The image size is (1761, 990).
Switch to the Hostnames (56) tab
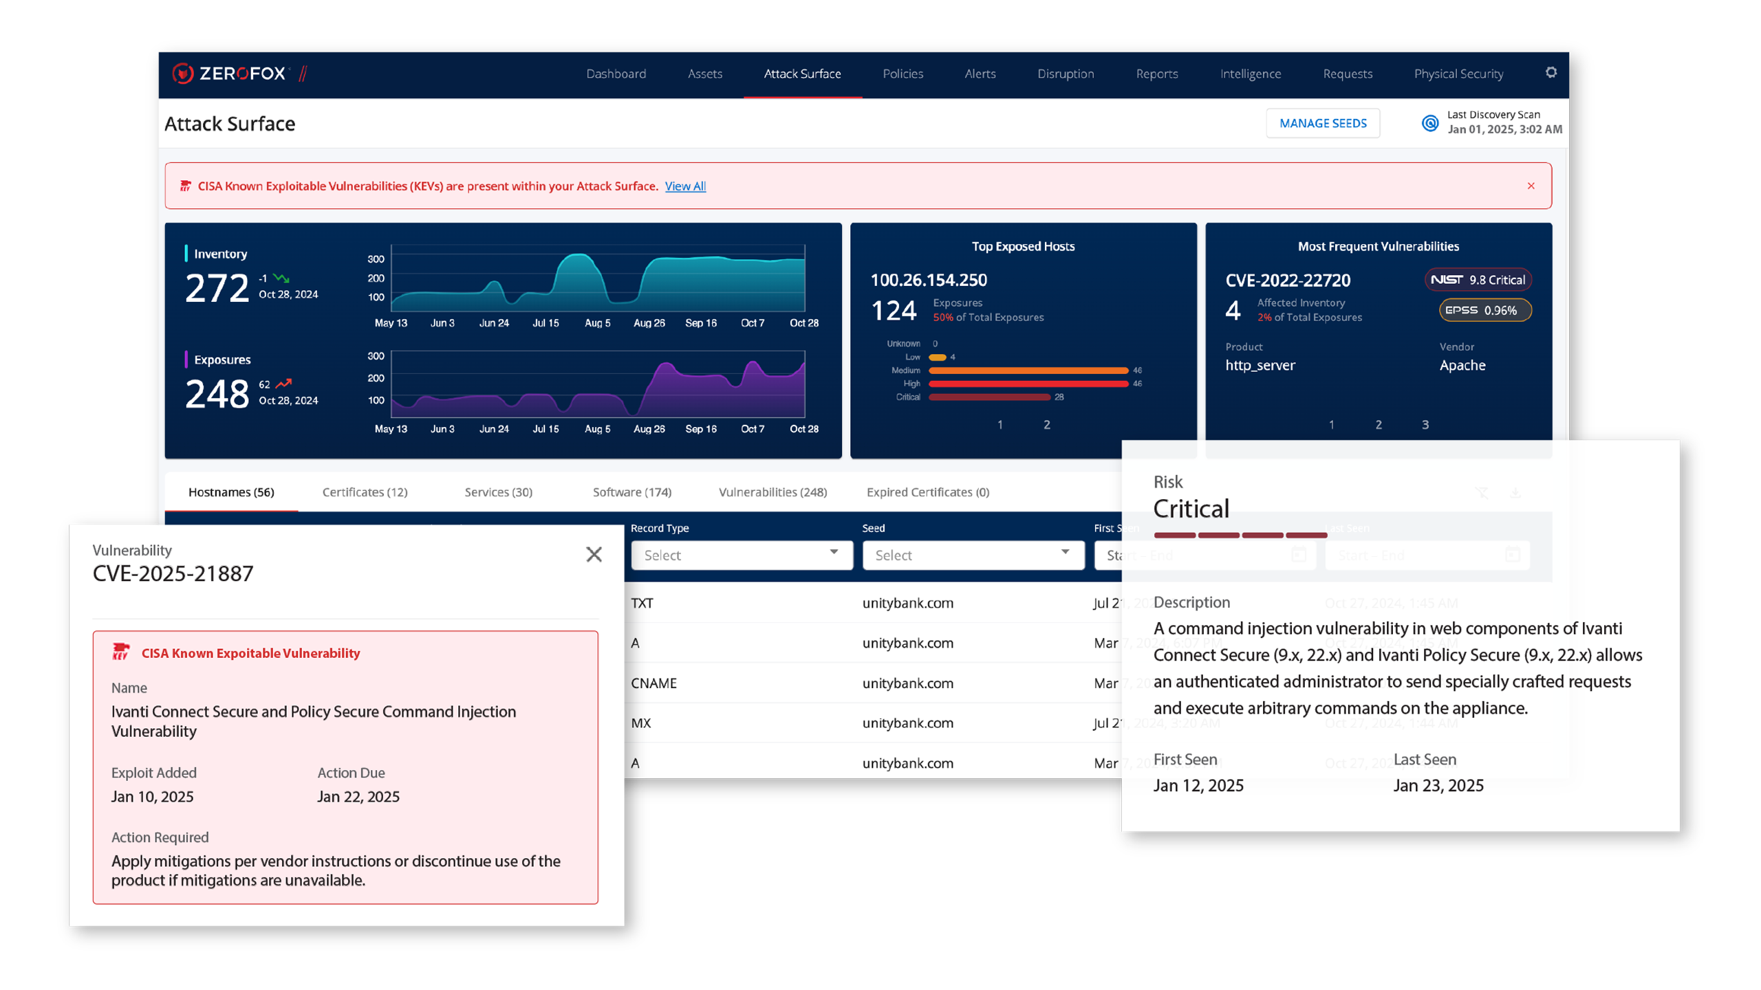(231, 492)
